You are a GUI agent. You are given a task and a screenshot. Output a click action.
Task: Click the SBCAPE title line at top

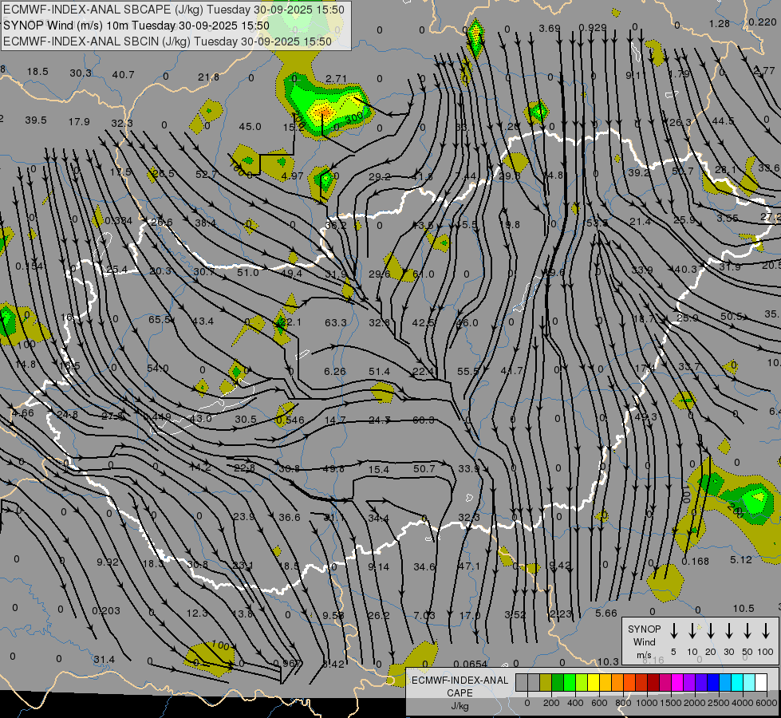pos(173,10)
